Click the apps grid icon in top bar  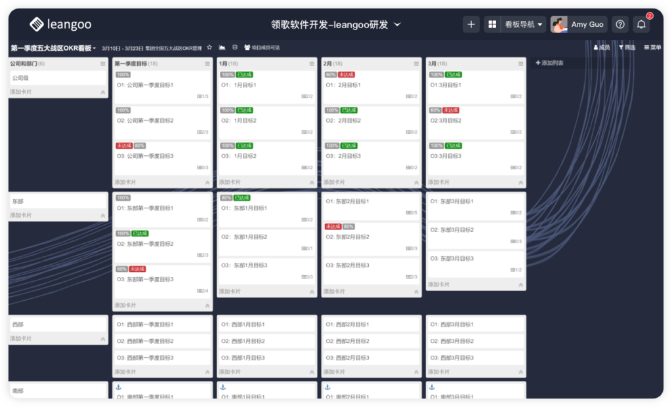pos(492,24)
